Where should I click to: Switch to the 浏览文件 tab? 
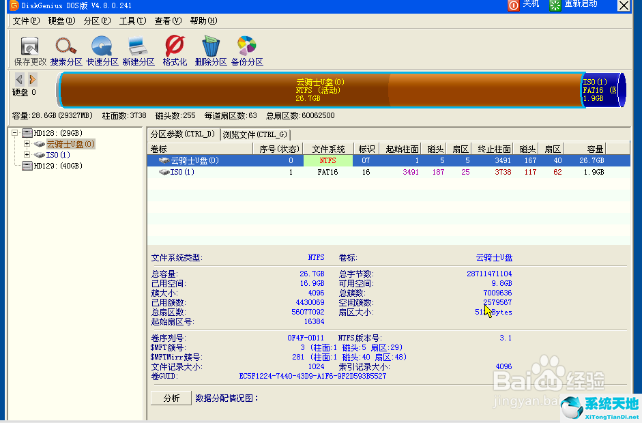pyautogui.click(x=255, y=134)
